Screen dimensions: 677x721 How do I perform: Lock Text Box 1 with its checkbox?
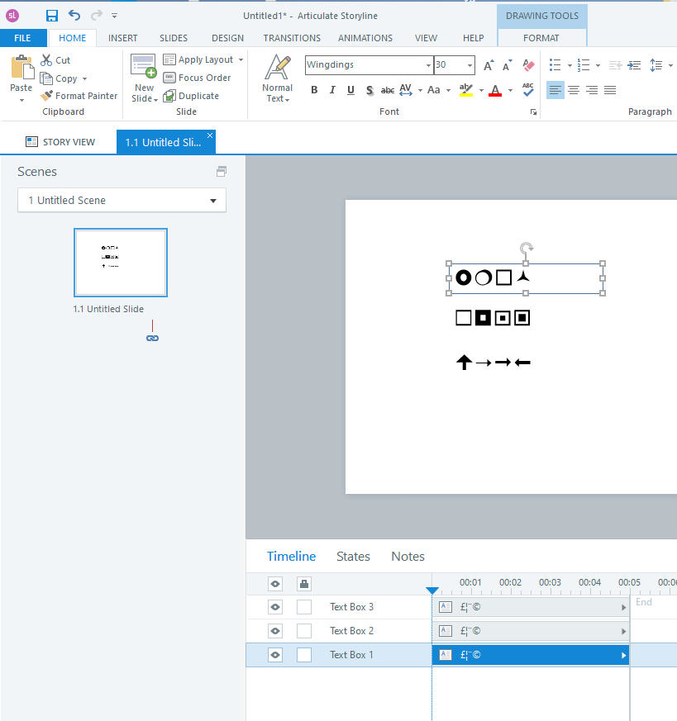(304, 655)
